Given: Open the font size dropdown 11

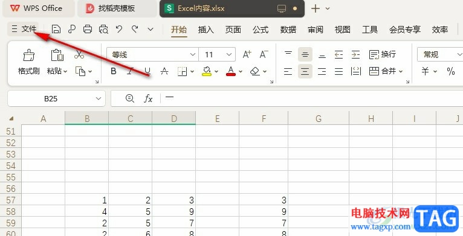Looking at the screenshot, I should 217,54.
